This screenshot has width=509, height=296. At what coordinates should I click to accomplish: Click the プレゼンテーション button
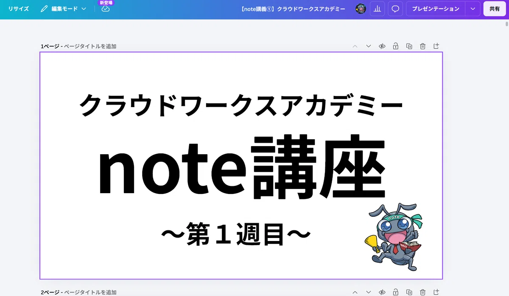436,9
